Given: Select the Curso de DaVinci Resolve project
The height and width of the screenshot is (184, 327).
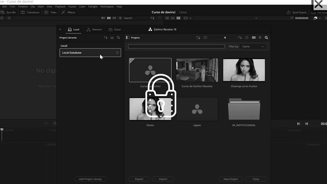Looking at the screenshot, I should click(197, 70).
